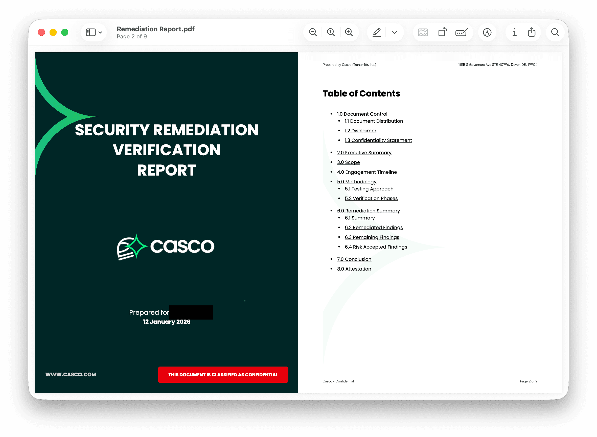597x437 pixels.
Task: Minimize the window with yellow button
Action: point(53,32)
